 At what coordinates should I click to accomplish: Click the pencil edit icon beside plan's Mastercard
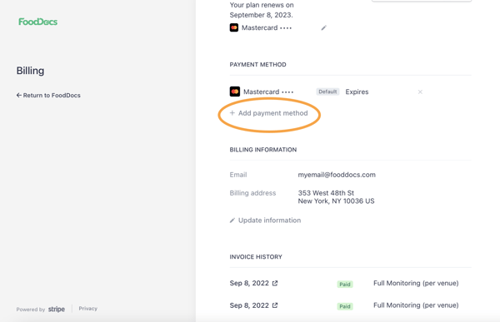coord(323,28)
